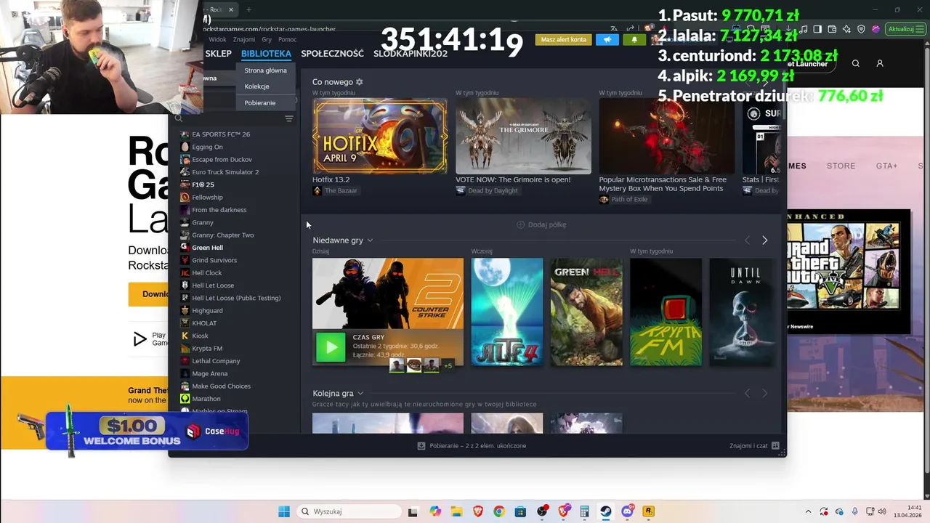
Task: Open the Windows Start menu
Action: 284,511
